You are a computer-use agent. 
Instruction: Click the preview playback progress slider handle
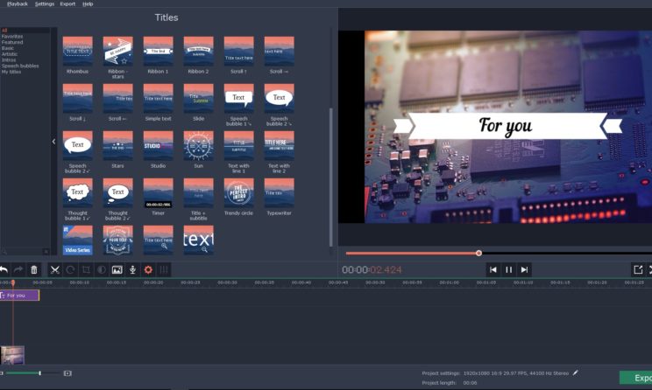pos(478,253)
